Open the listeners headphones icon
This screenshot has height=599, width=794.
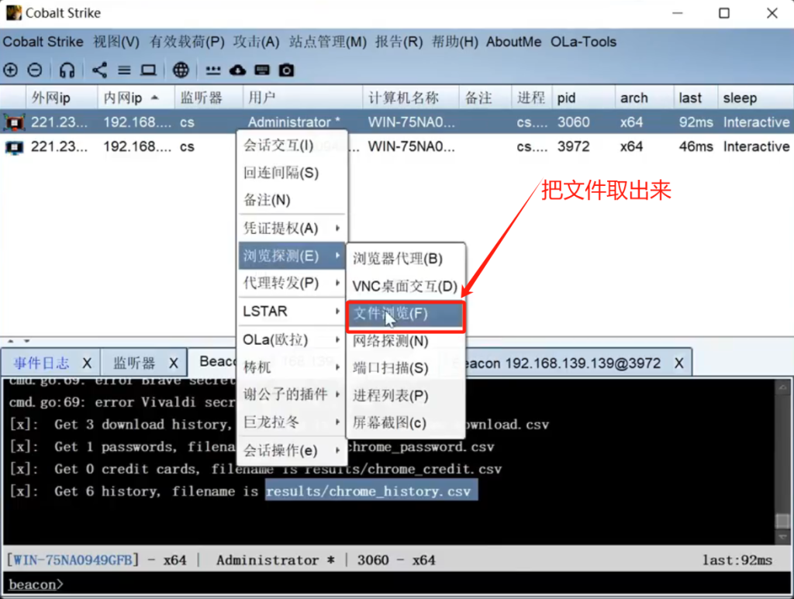click(x=67, y=70)
